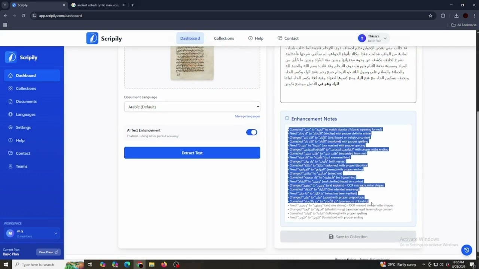Click the Manage languages link
The height and width of the screenshot is (269, 479).
tap(247, 116)
